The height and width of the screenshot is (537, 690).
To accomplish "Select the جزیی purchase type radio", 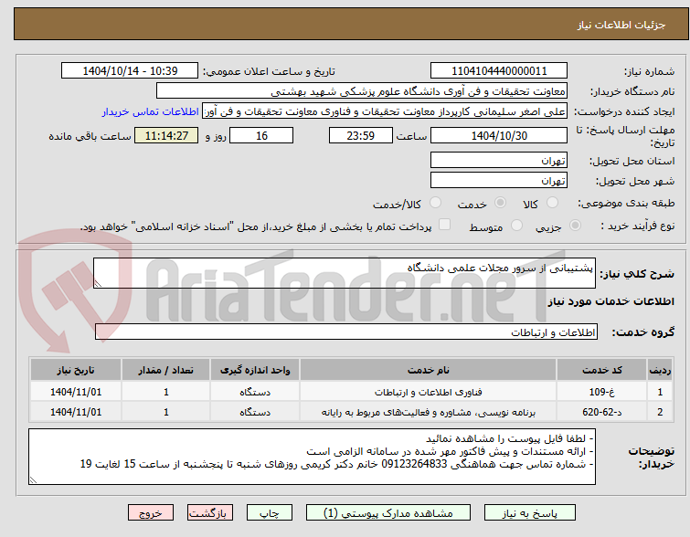I will pos(575,226).
